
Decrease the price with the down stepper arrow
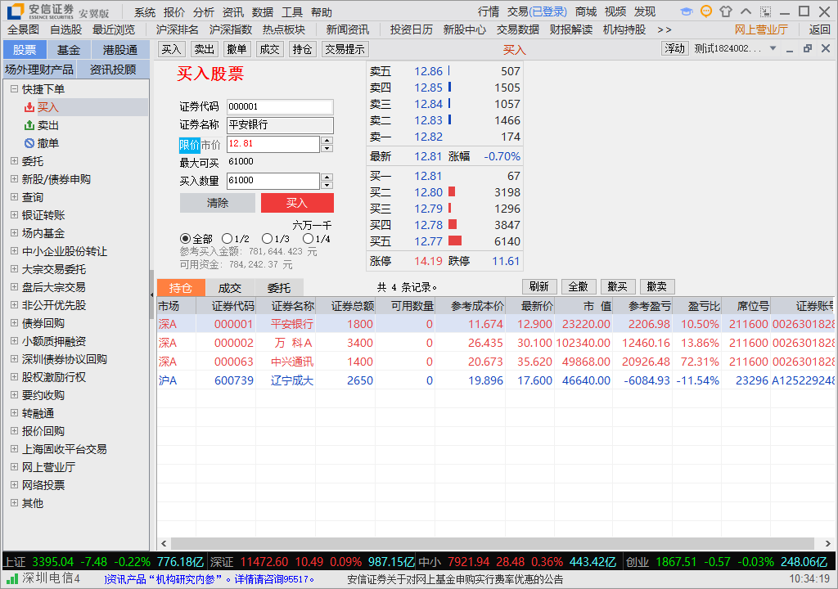[x=327, y=148]
